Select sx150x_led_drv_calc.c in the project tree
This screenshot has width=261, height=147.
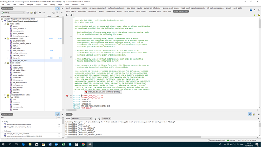(20, 60)
